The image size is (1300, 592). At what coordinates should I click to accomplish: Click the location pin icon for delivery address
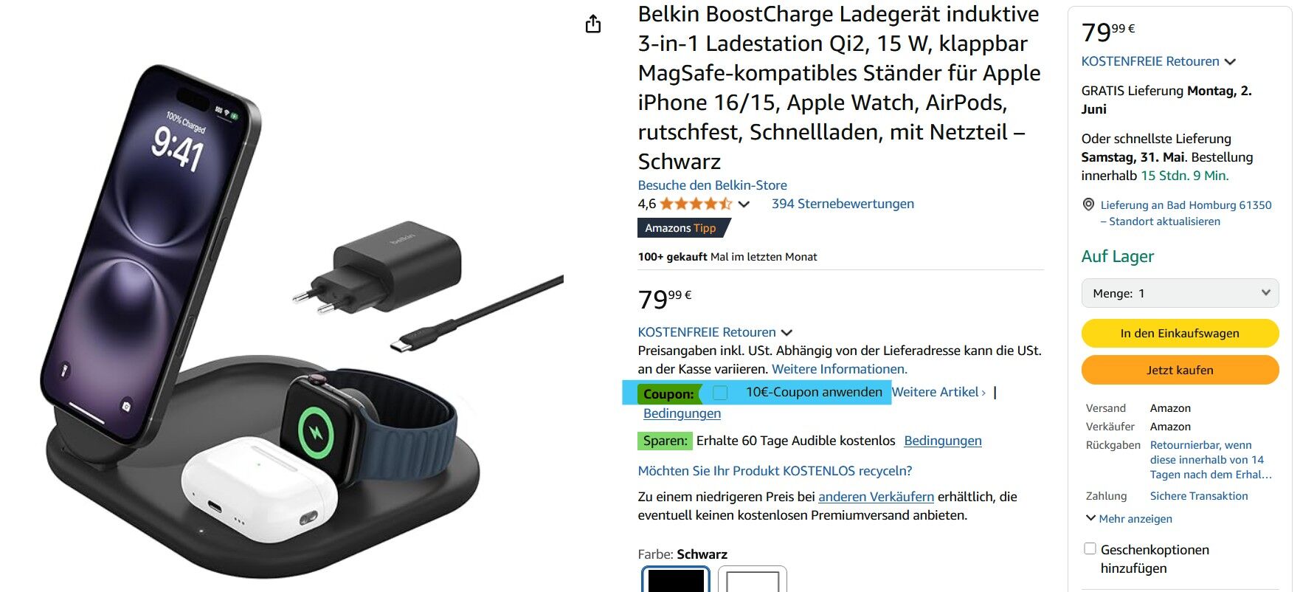click(1088, 204)
